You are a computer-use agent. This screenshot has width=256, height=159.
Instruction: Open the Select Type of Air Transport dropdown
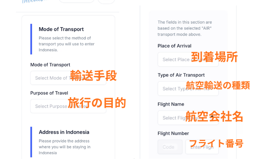[173, 89]
